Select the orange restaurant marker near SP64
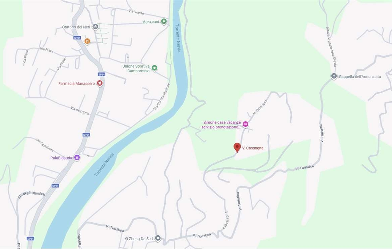The image size is (392, 249). click(87, 41)
